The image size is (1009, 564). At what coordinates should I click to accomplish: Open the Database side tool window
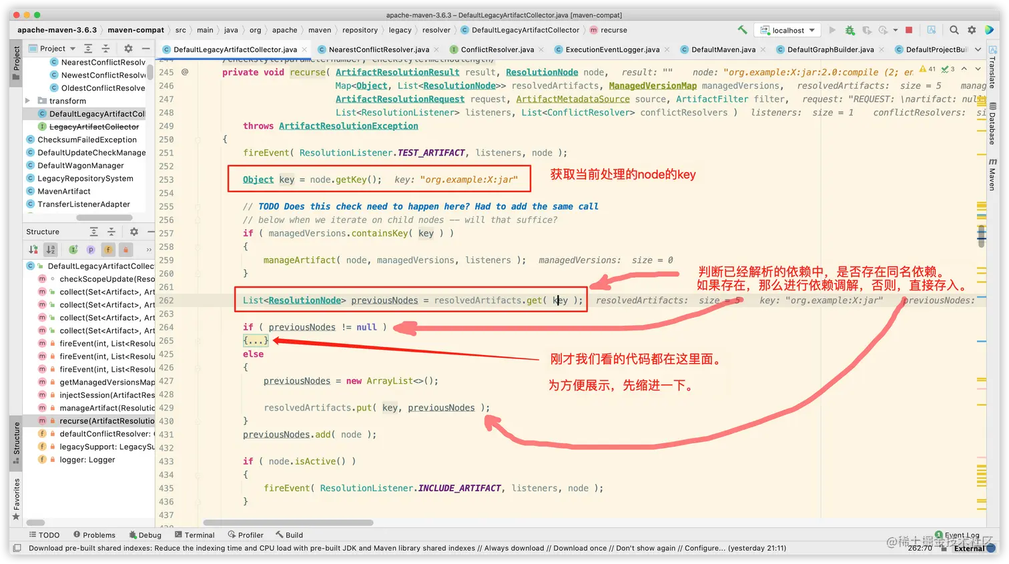[993, 124]
